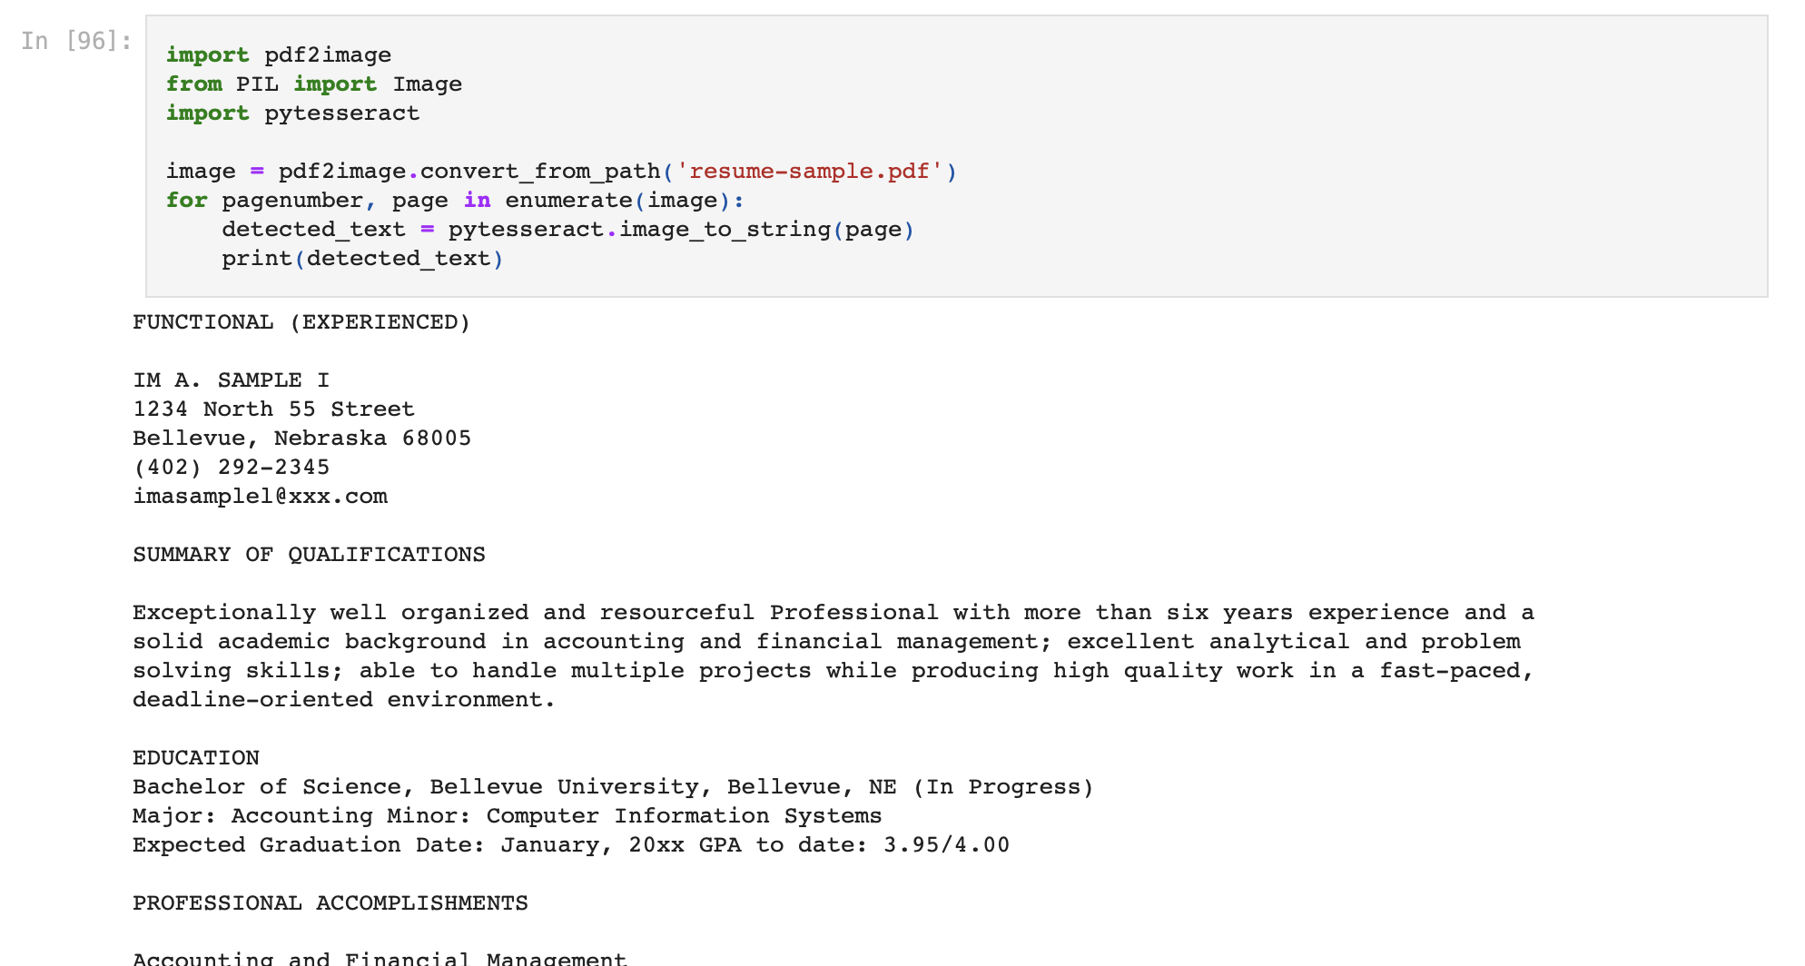Click the phone number (402) 292-2345
Image resolution: width=1805 pixels, height=966 pixels.
pyautogui.click(x=231, y=468)
